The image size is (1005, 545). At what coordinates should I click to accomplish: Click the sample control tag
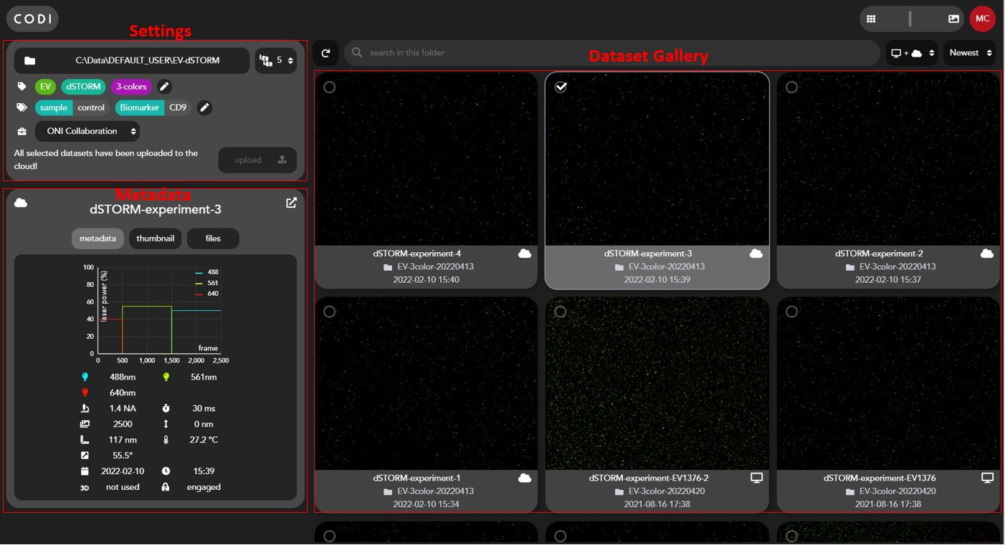72,107
